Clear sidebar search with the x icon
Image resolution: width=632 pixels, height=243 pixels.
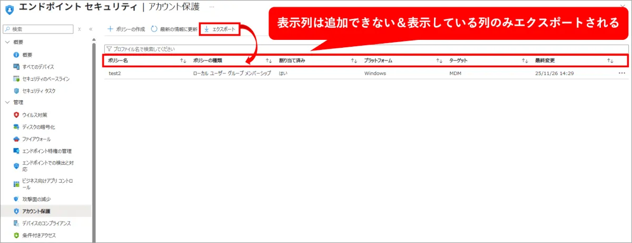click(x=79, y=29)
